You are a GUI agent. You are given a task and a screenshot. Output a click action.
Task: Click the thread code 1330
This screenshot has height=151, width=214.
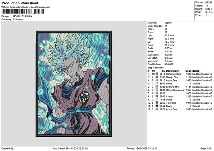(x=189, y=74)
